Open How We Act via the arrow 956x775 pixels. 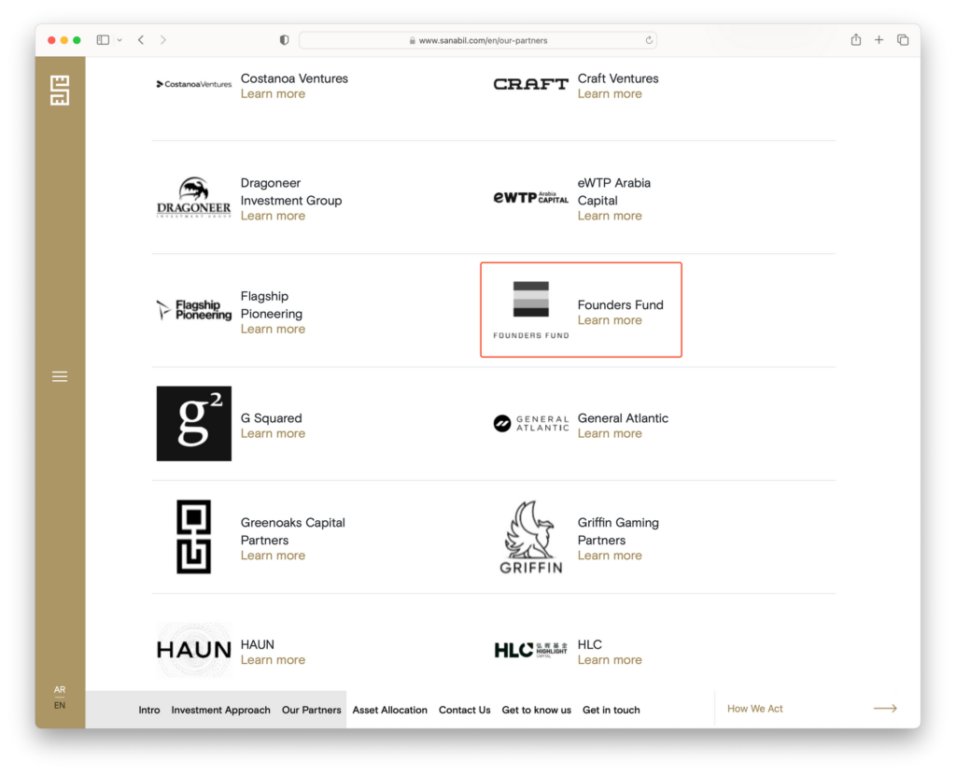[885, 708]
